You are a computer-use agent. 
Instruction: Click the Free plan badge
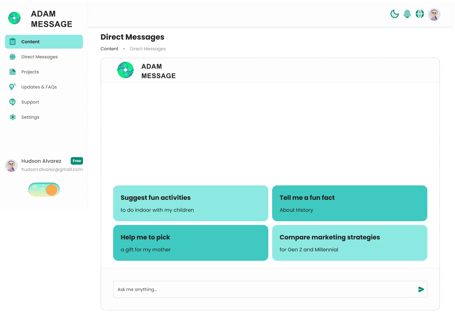coord(77,161)
